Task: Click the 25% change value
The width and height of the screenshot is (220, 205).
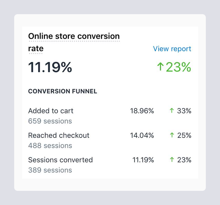Action: coord(184,136)
